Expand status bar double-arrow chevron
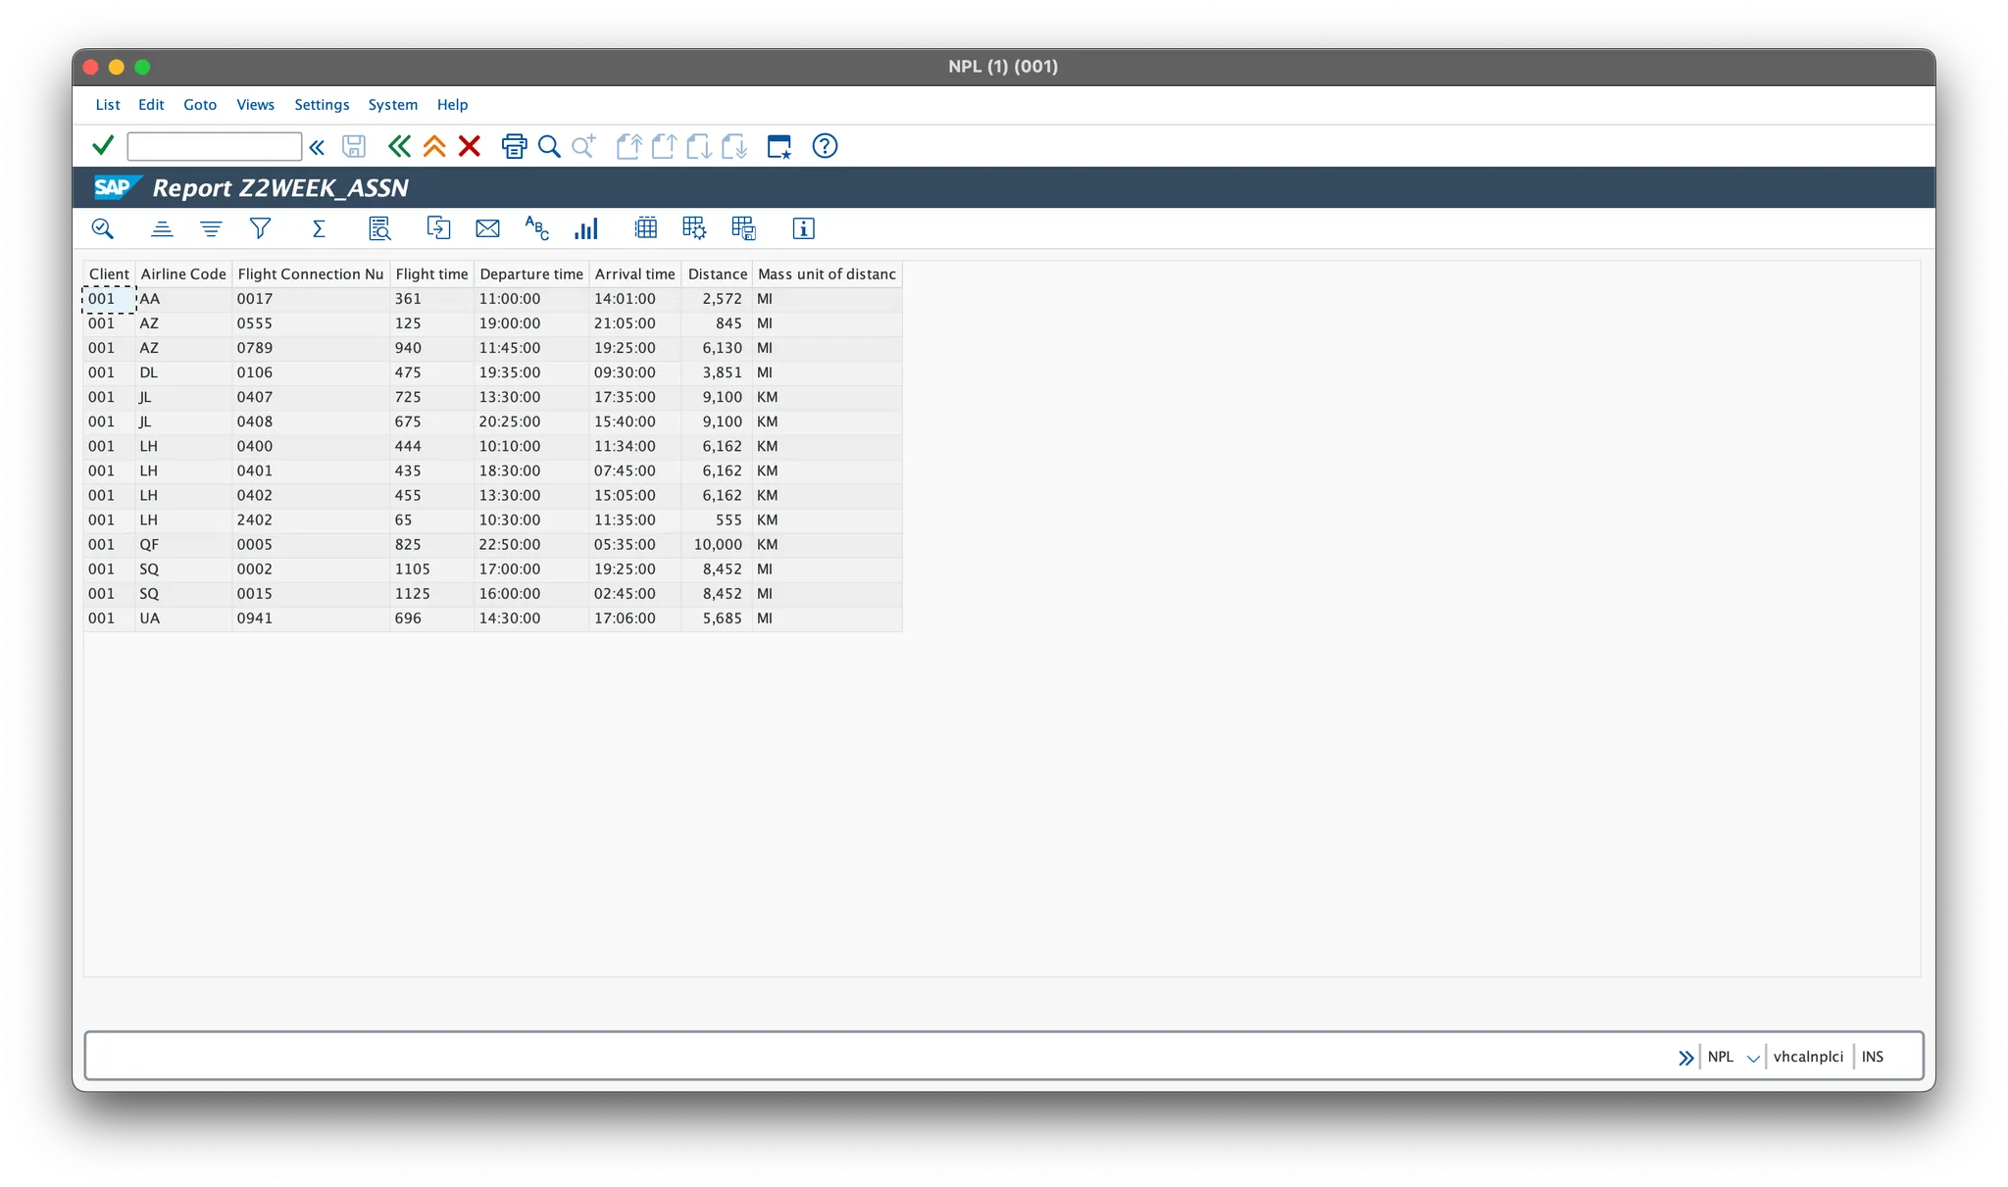2008x1187 pixels. [x=1685, y=1058]
